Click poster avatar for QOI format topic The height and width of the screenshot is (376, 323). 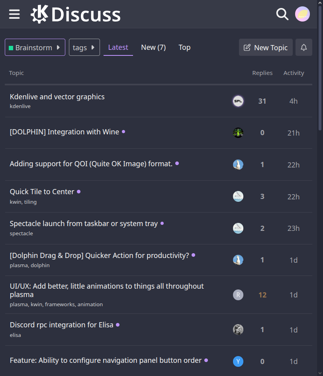tap(238, 165)
